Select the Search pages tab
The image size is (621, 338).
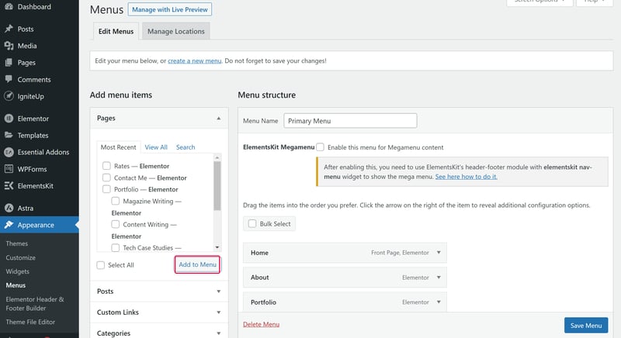[x=186, y=147]
